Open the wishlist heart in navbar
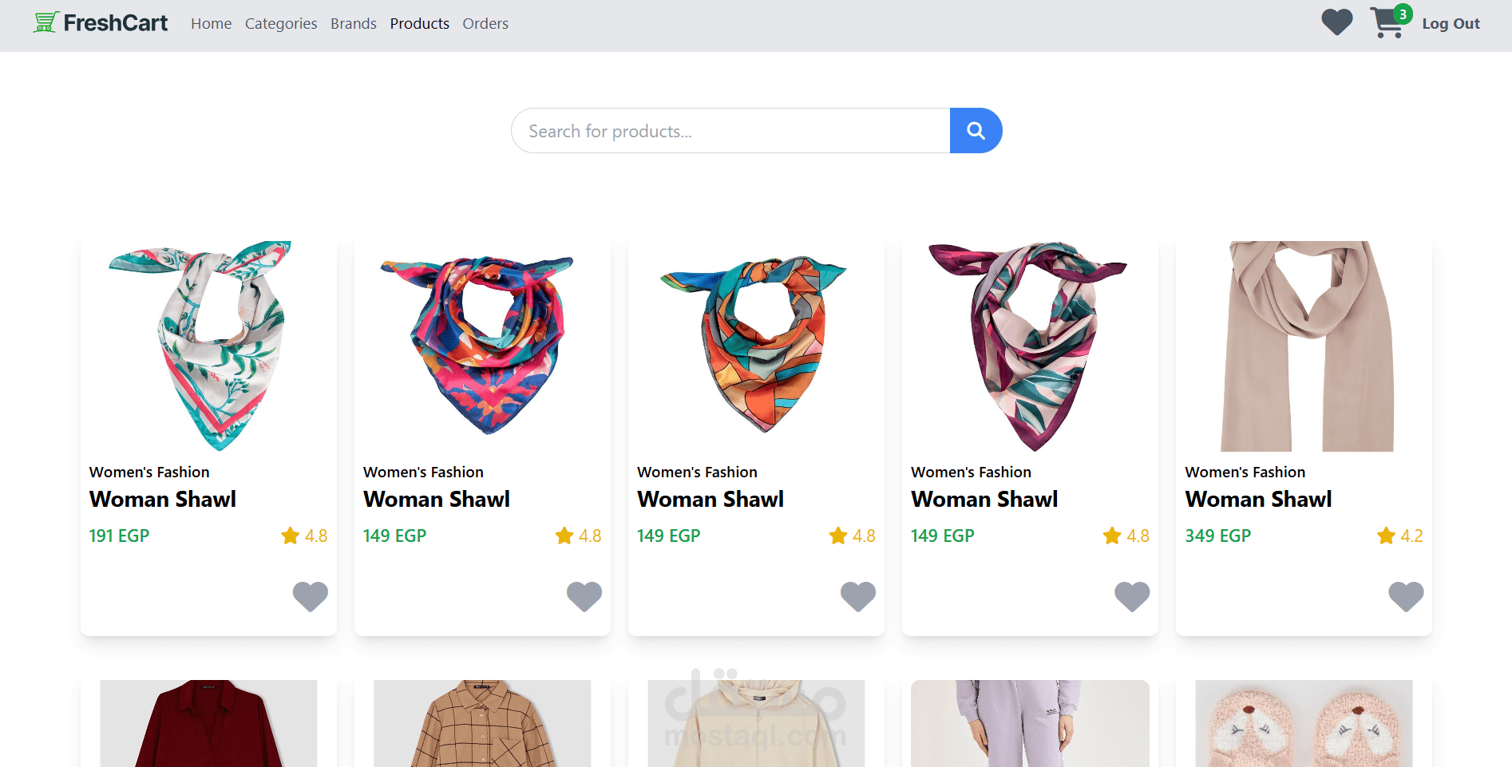This screenshot has width=1512, height=767. pos(1336,22)
